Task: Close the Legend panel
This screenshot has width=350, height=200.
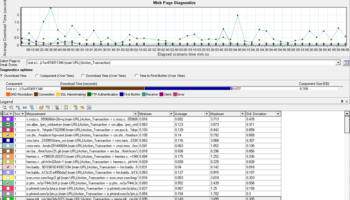Action: (346, 102)
